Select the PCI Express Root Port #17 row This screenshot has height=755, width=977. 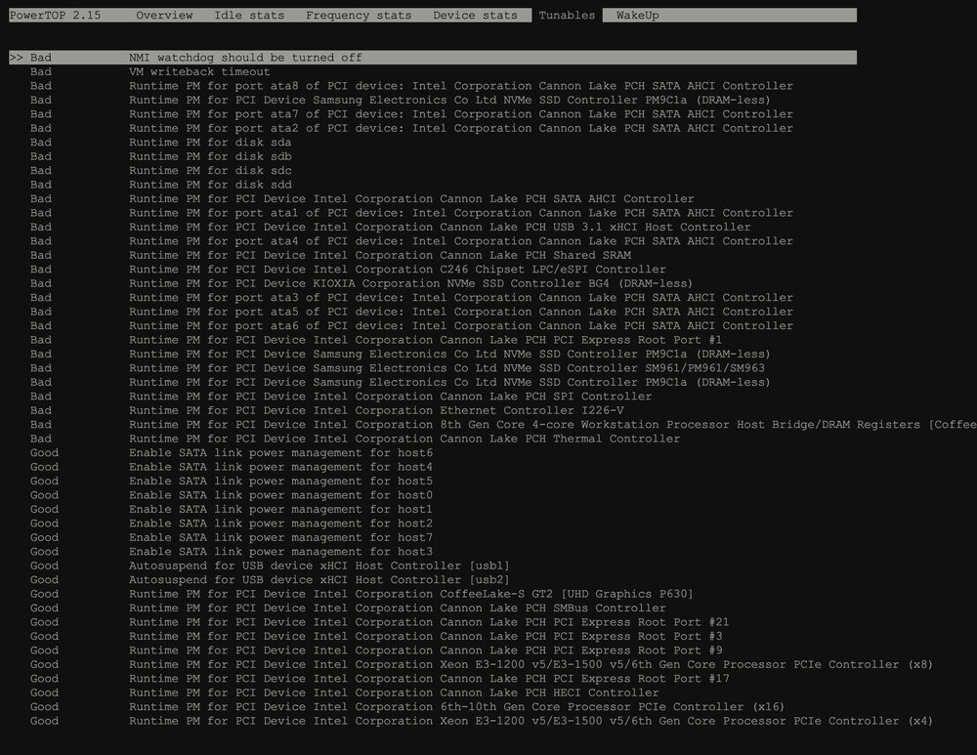379,679
